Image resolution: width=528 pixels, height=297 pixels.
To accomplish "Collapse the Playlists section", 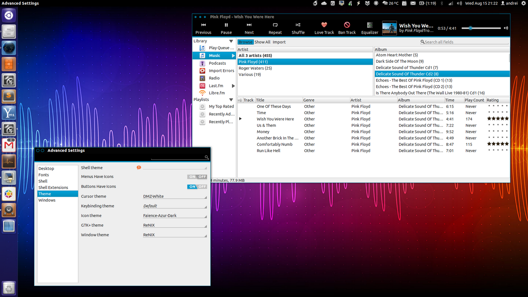I will pyautogui.click(x=231, y=99).
